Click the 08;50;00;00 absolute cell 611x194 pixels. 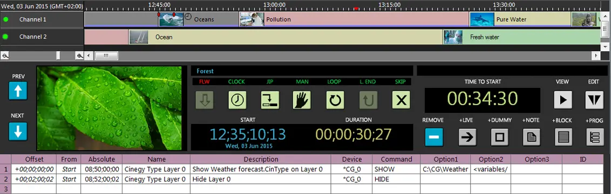coord(101,169)
